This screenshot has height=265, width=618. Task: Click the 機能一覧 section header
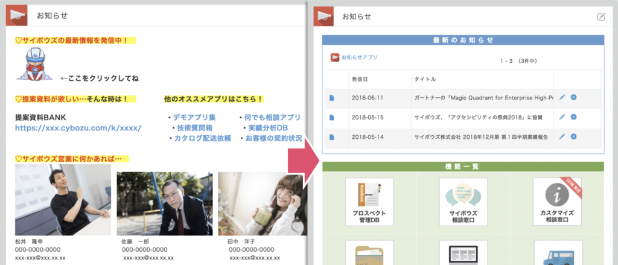tap(463, 167)
